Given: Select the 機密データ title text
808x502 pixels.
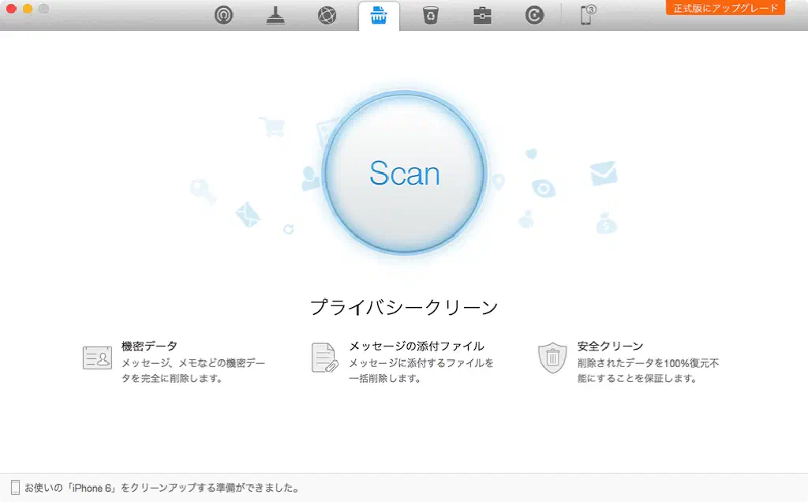Looking at the screenshot, I should click(x=149, y=346).
